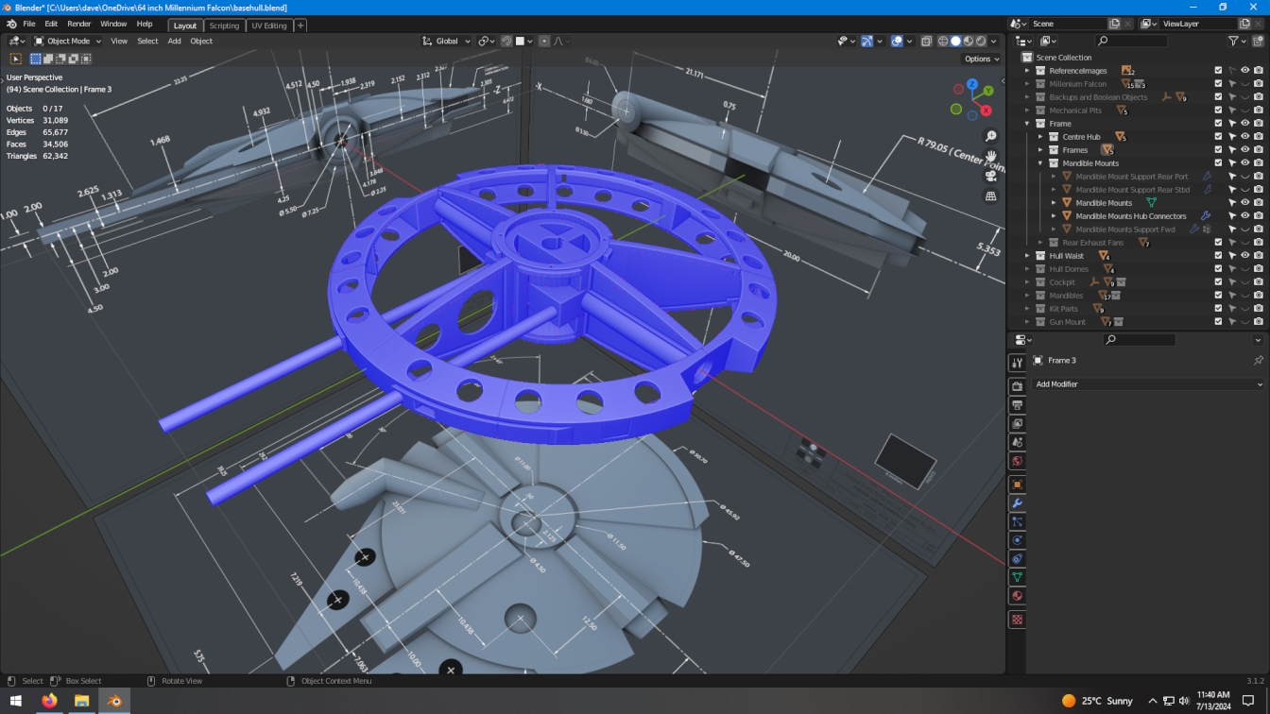
Task: Open the Scene properties tab
Action: tap(1017, 442)
